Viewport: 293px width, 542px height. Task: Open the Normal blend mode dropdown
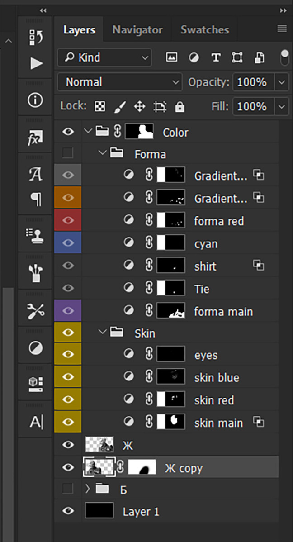tap(120, 82)
